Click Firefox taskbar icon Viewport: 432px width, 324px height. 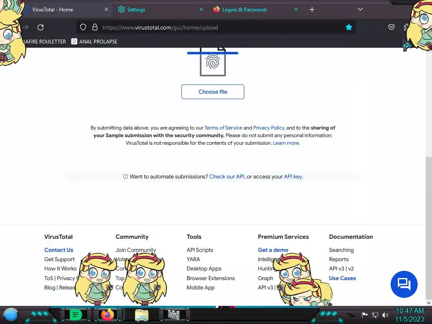[108, 315]
